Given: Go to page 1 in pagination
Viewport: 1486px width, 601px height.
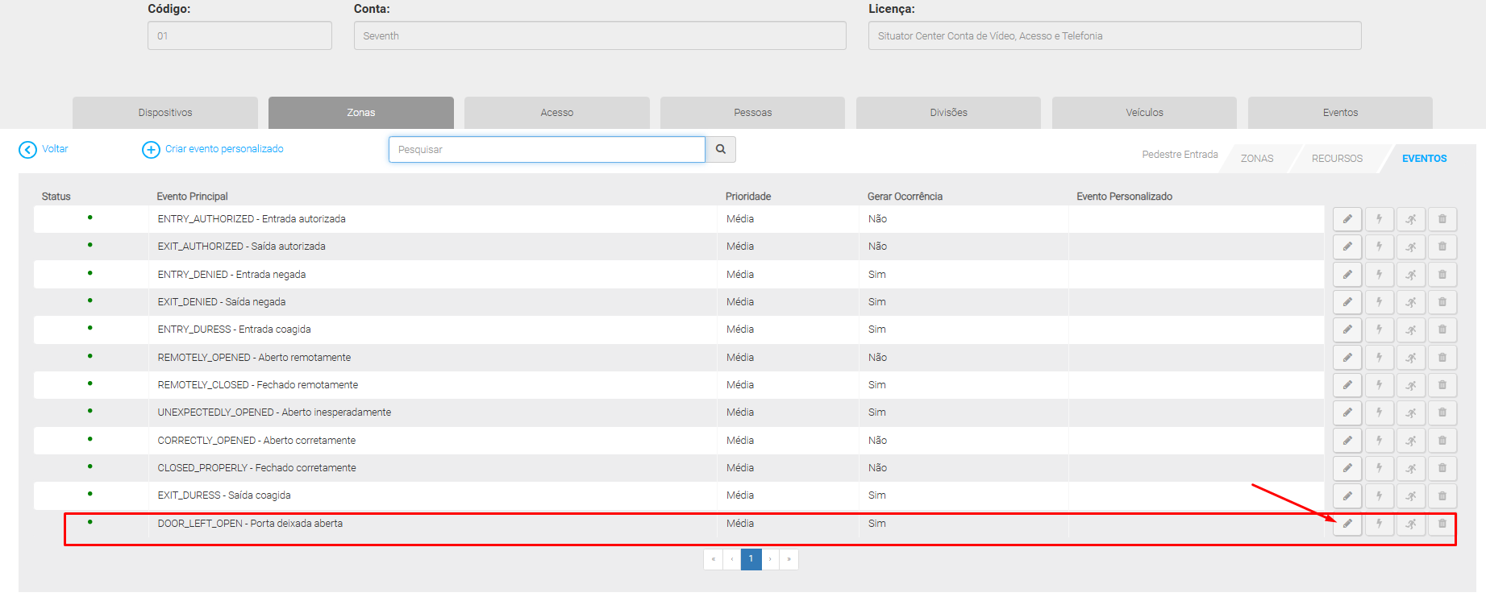Looking at the screenshot, I should [x=751, y=559].
